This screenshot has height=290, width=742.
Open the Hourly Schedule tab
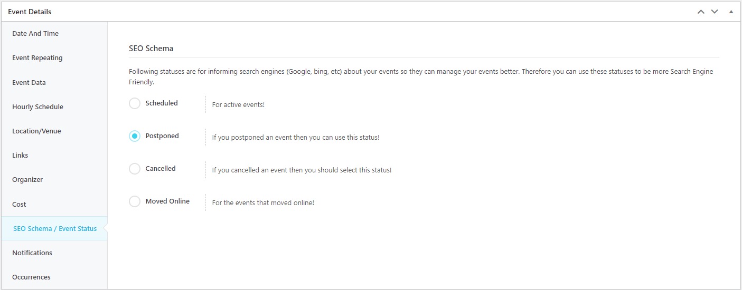pos(54,107)
